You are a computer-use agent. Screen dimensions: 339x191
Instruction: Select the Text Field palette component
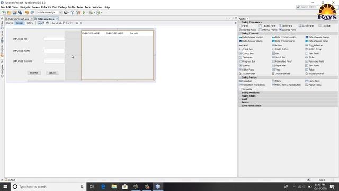tap(312, 53)
